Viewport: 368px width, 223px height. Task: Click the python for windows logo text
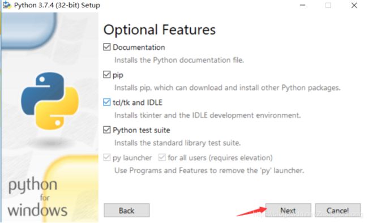point(37,197)
